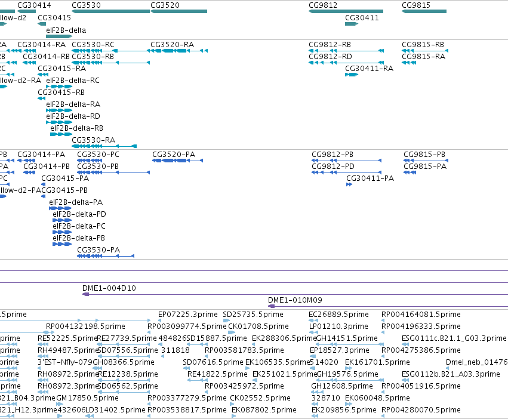Select EST SD07616.5prime

213,362
